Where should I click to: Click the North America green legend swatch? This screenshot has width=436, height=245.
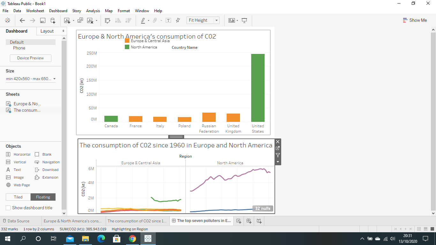127,47
